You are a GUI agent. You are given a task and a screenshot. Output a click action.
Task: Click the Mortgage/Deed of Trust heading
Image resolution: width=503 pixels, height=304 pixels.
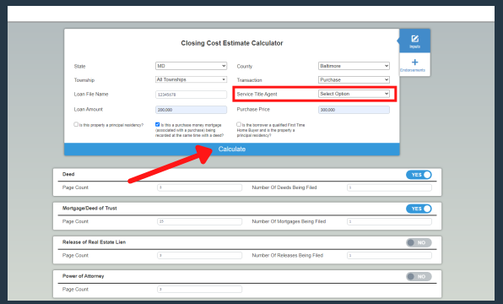(x=89, y=209)
